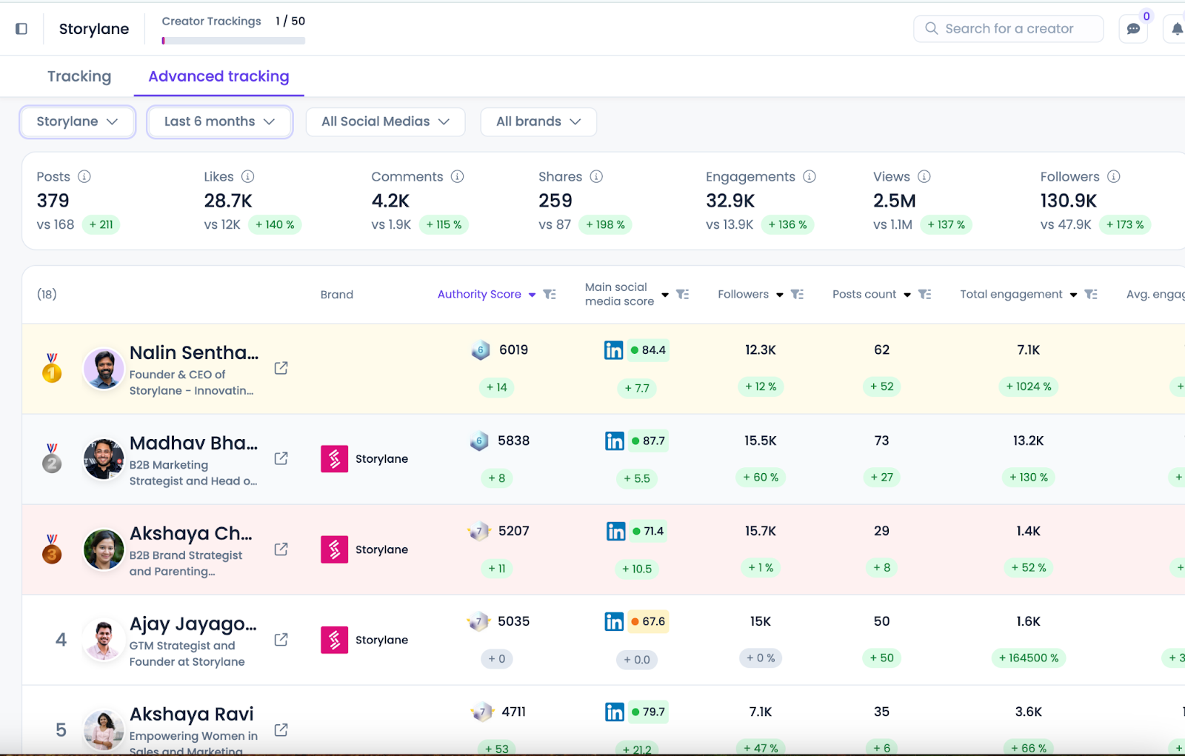Show info for Followers metric
The height and width of the screenshot is (756, 1185).
[1114, 176]
